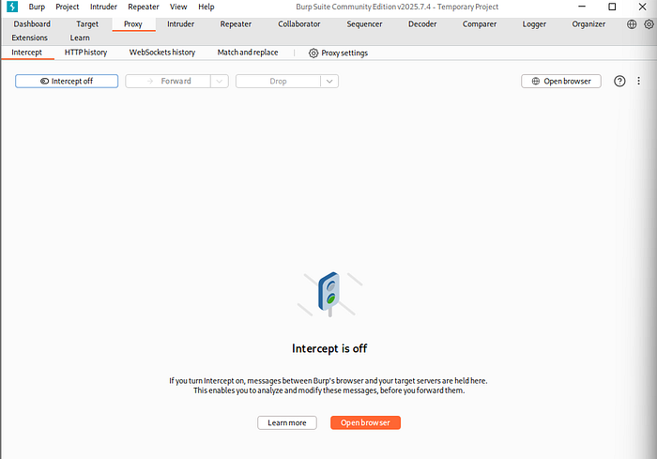
Task: Switch to the Intruder tool tab
Action: 180,23
